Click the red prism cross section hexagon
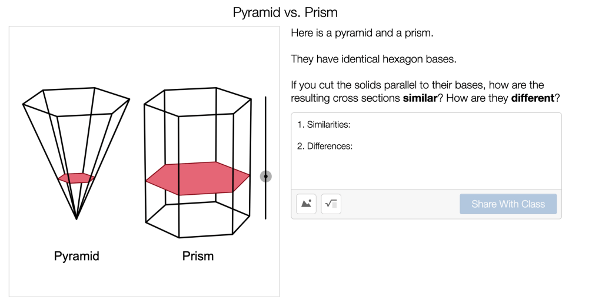The height and width of the screenshot is (306, 602). (x=198, y=178)
